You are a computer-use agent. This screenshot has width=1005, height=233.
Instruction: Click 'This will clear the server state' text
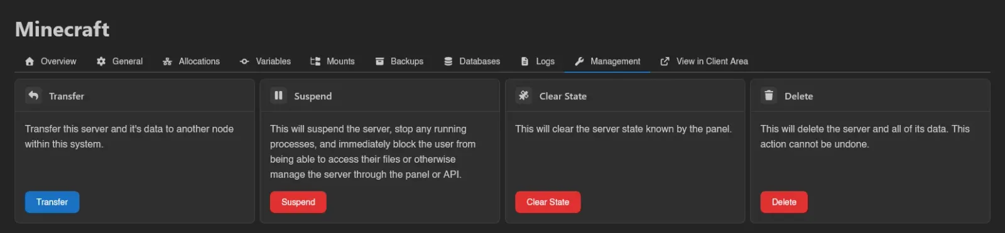pos(624,129)
